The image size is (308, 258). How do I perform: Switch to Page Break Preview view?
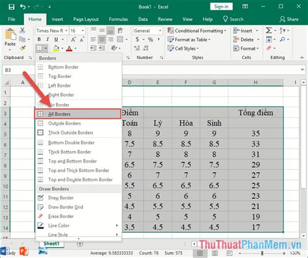pyautogui.click(x=229, y=253)
